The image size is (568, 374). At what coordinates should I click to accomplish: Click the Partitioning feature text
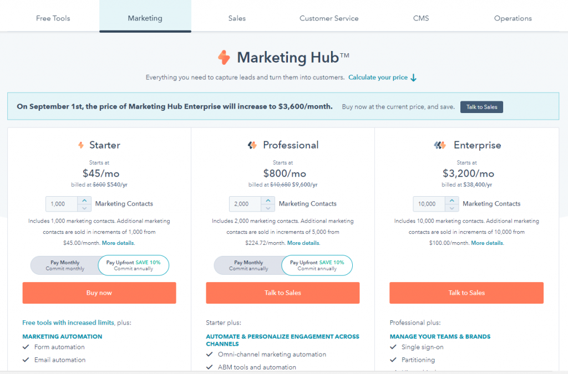(418, 360)
